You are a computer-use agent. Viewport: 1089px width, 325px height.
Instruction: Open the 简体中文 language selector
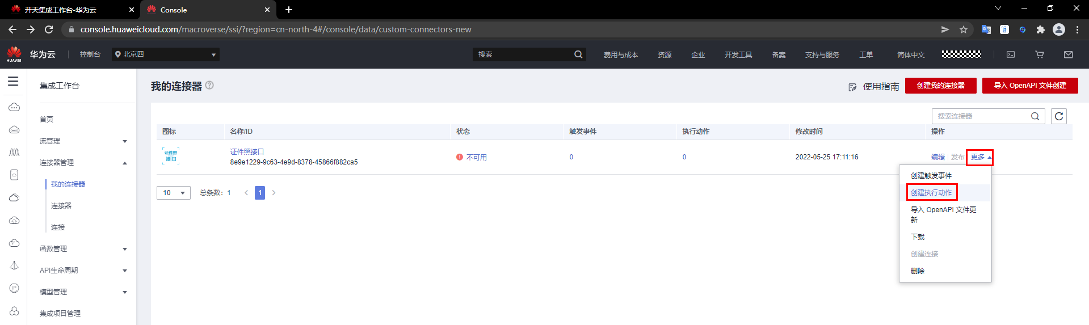click(x=911, y=55)
